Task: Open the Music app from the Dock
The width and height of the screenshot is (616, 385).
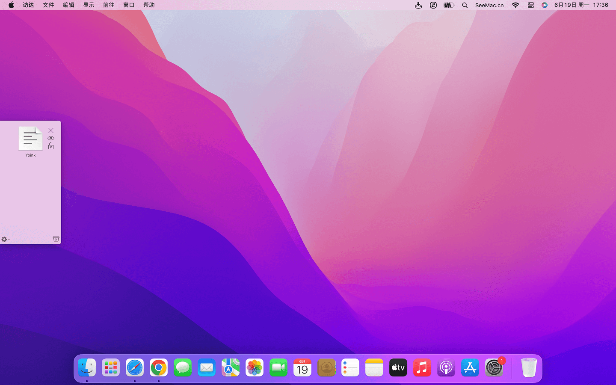Action: [x=422, y=368]
